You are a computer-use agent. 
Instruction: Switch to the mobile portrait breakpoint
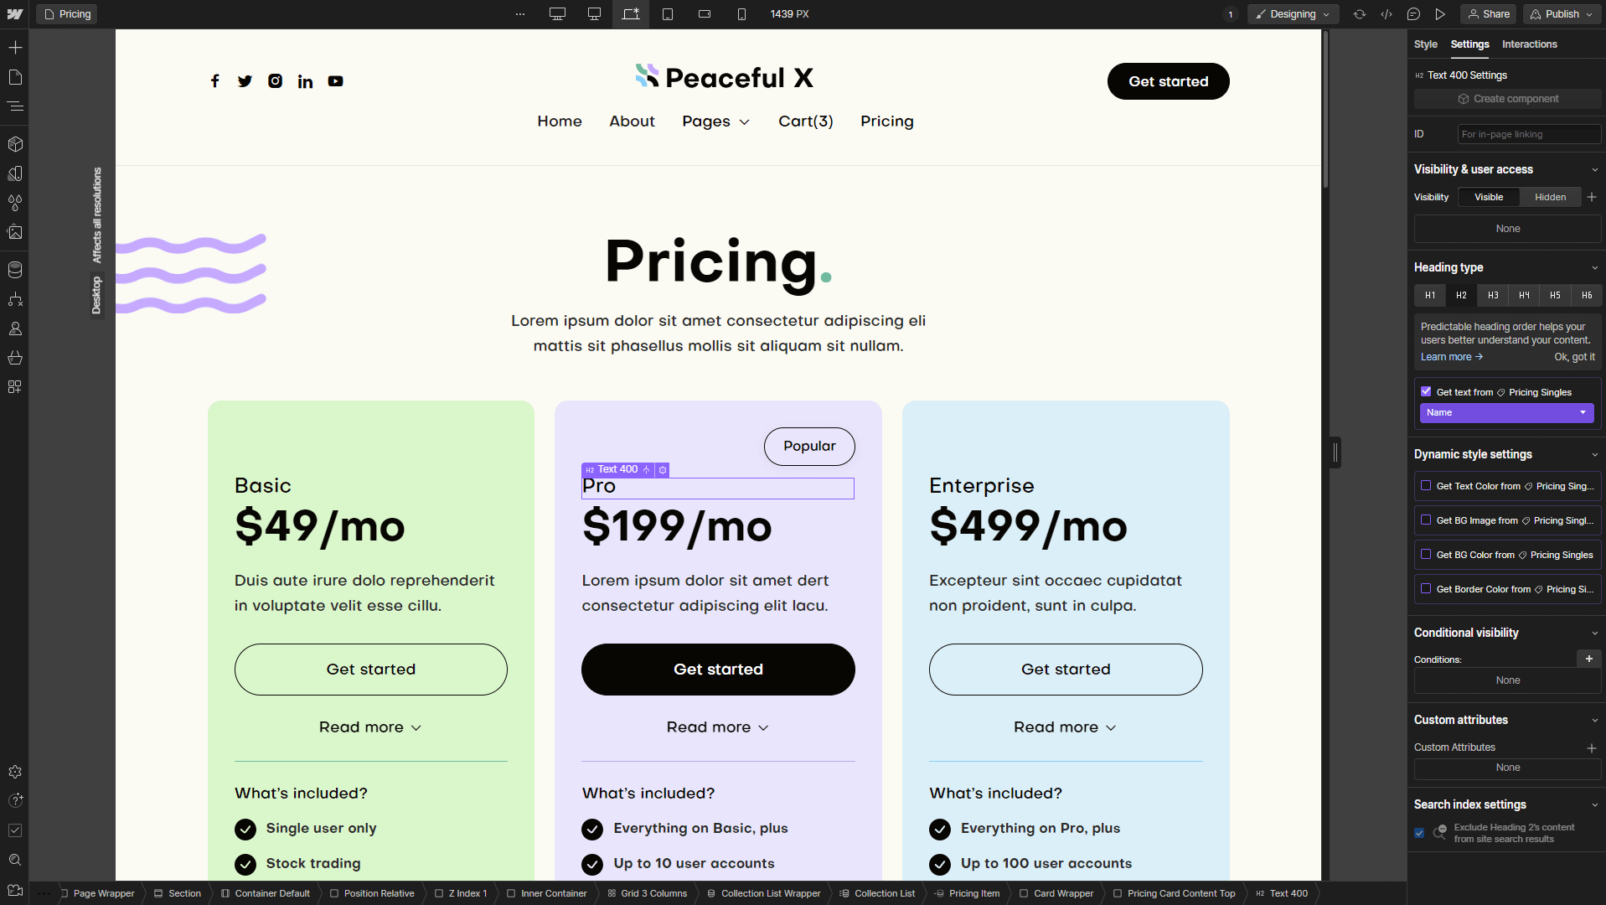(741, 14)
